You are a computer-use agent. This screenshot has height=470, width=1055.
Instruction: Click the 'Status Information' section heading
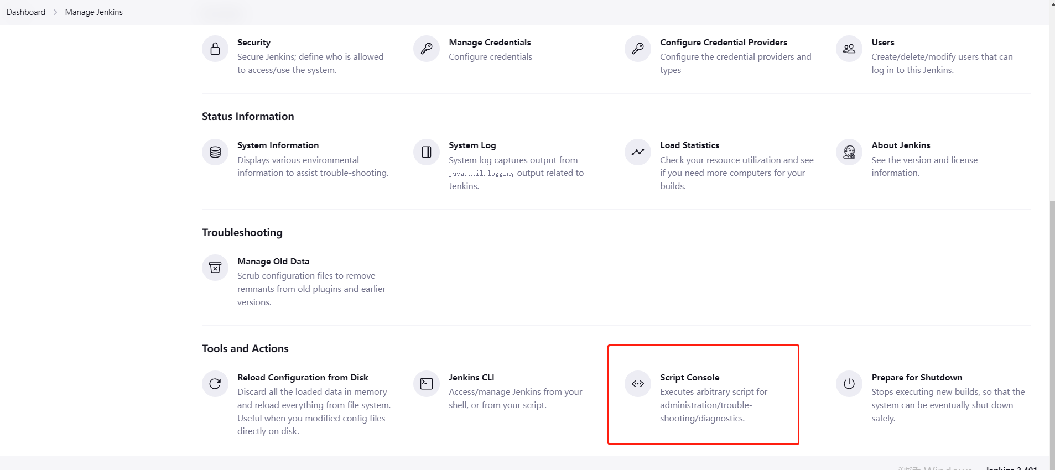click(x=248, y=117)
